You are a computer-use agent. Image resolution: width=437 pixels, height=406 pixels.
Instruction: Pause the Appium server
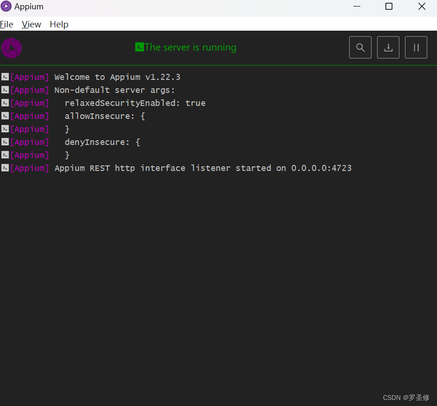[416, 47]
